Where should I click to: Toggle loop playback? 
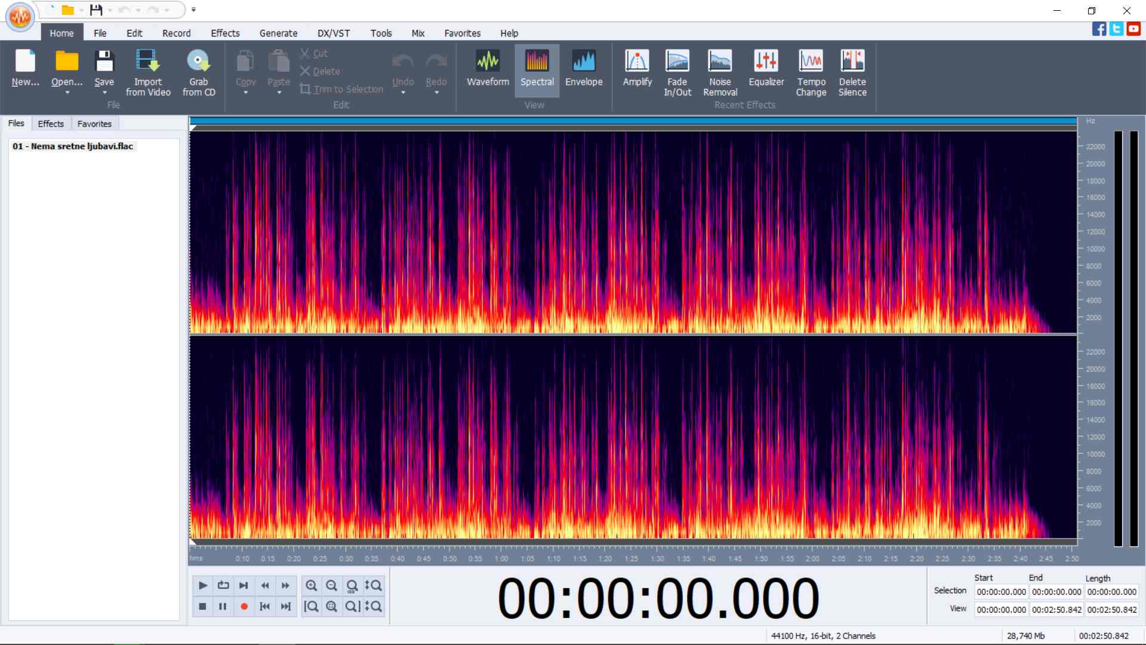[223, 586]
